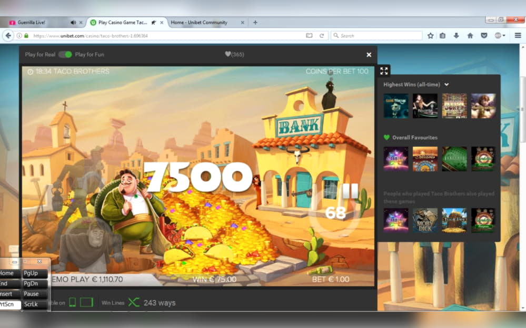Minimize the on-screen keyboard window
The height and width of the screenshot is (328, 526).
click(x=14, y=261)
